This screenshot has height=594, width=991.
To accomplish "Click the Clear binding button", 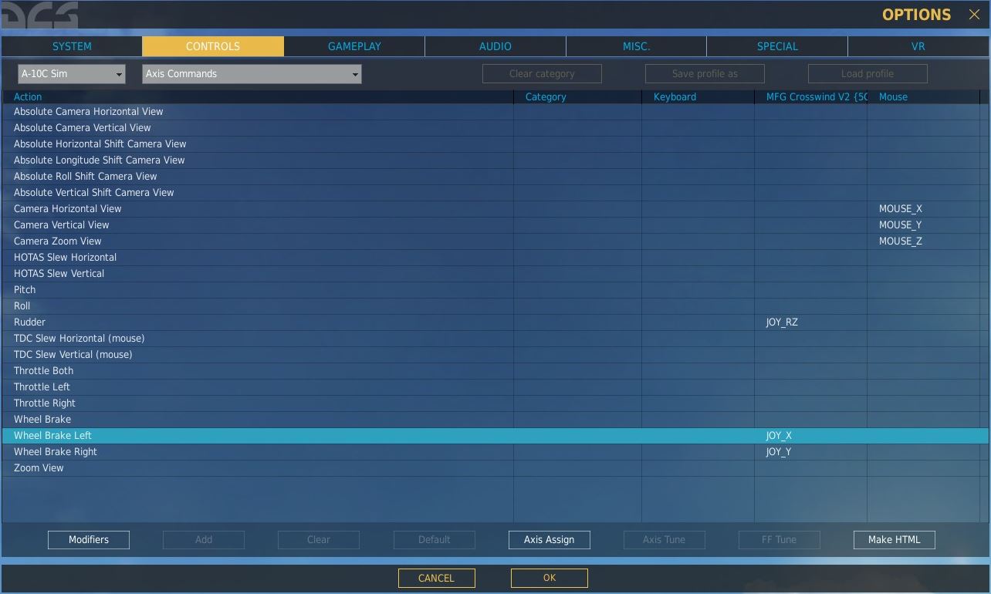I will tap(319, 540).
